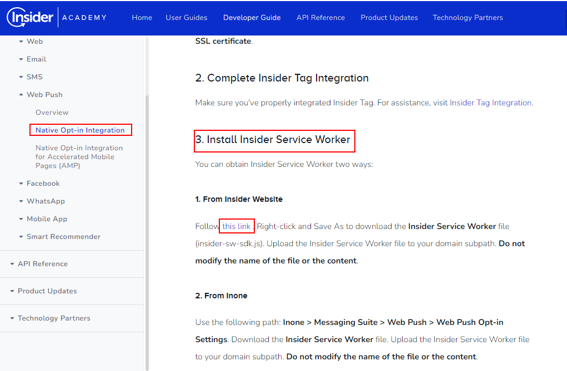Click 'this link' to download Service Worker
The image size is (567, 371).
pyautogui.click(x=237, y=226)
